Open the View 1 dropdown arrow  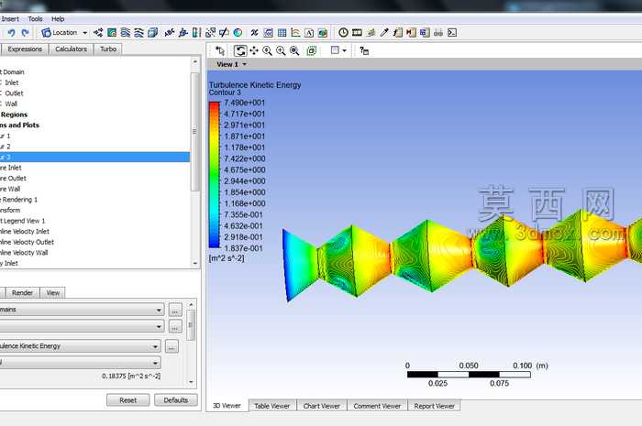click(x=245, y=65)
